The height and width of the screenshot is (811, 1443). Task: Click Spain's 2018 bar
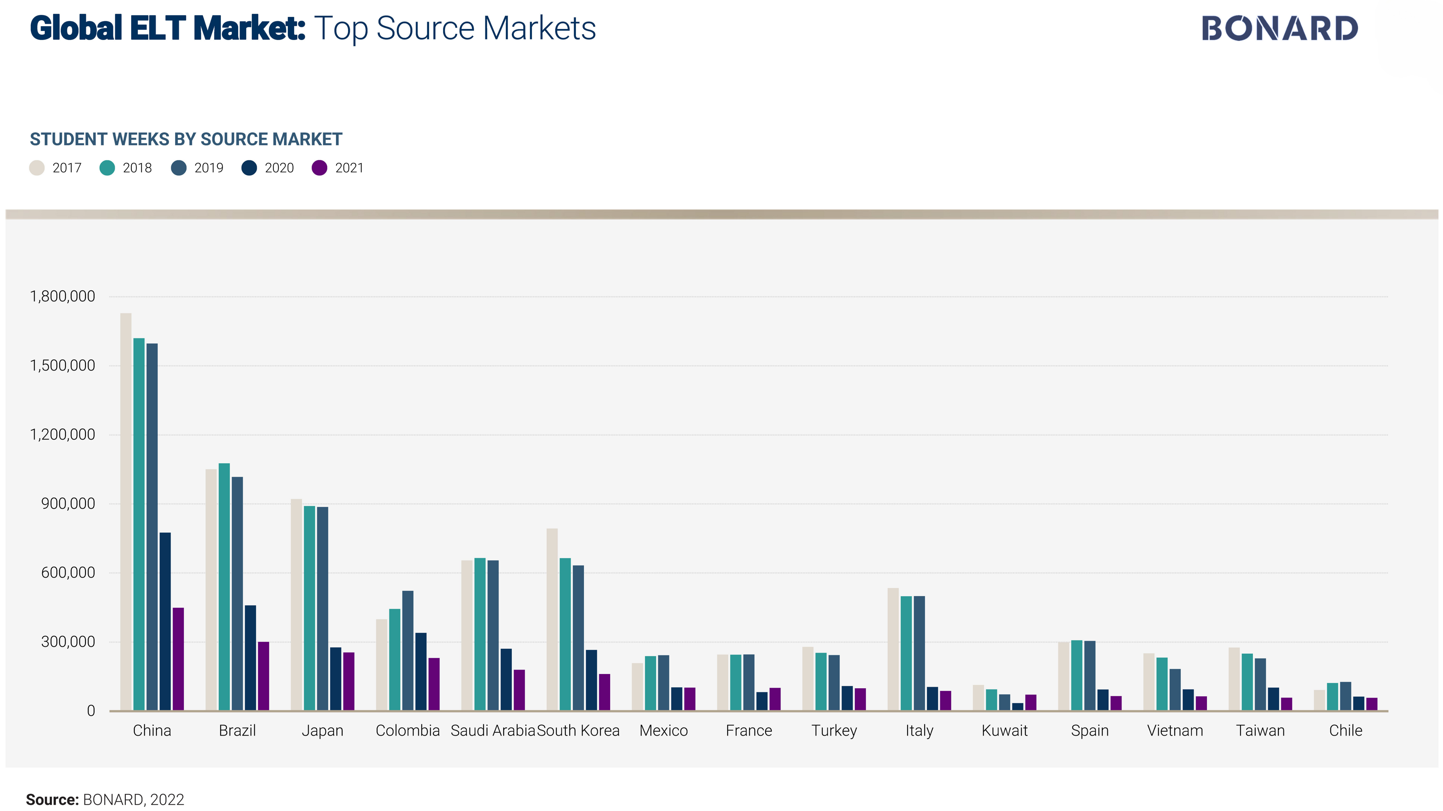[x=1077, y=676]
